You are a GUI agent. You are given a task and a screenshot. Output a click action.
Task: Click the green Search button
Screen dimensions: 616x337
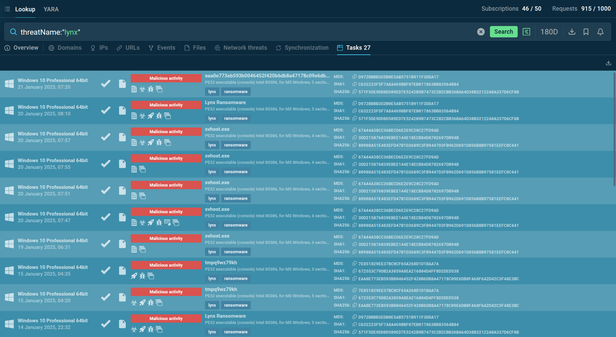503,32
